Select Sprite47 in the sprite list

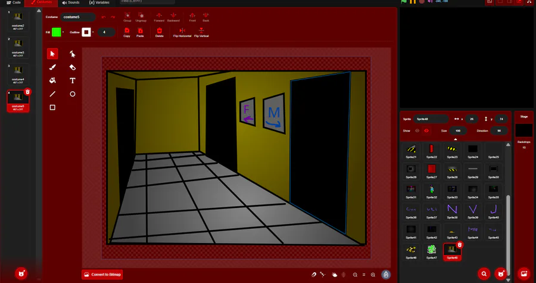pos(431,251)
